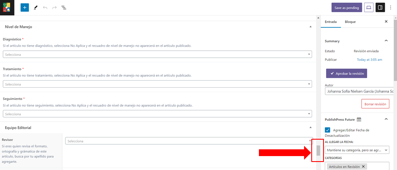Click the site logo icon

coord(7,7)
